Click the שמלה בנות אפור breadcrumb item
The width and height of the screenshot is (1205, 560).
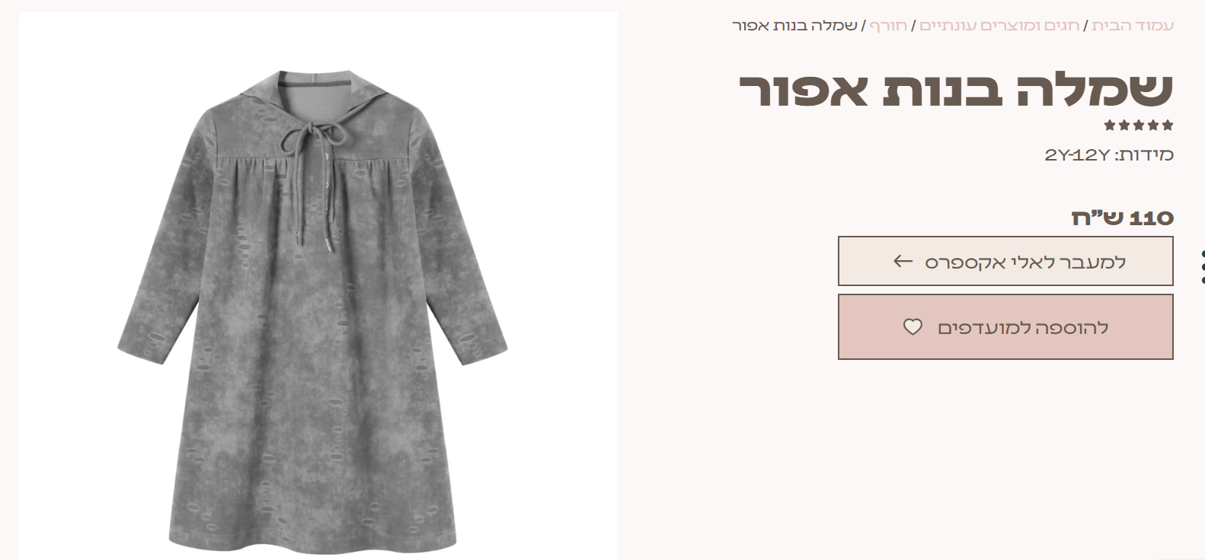(794, 25)
